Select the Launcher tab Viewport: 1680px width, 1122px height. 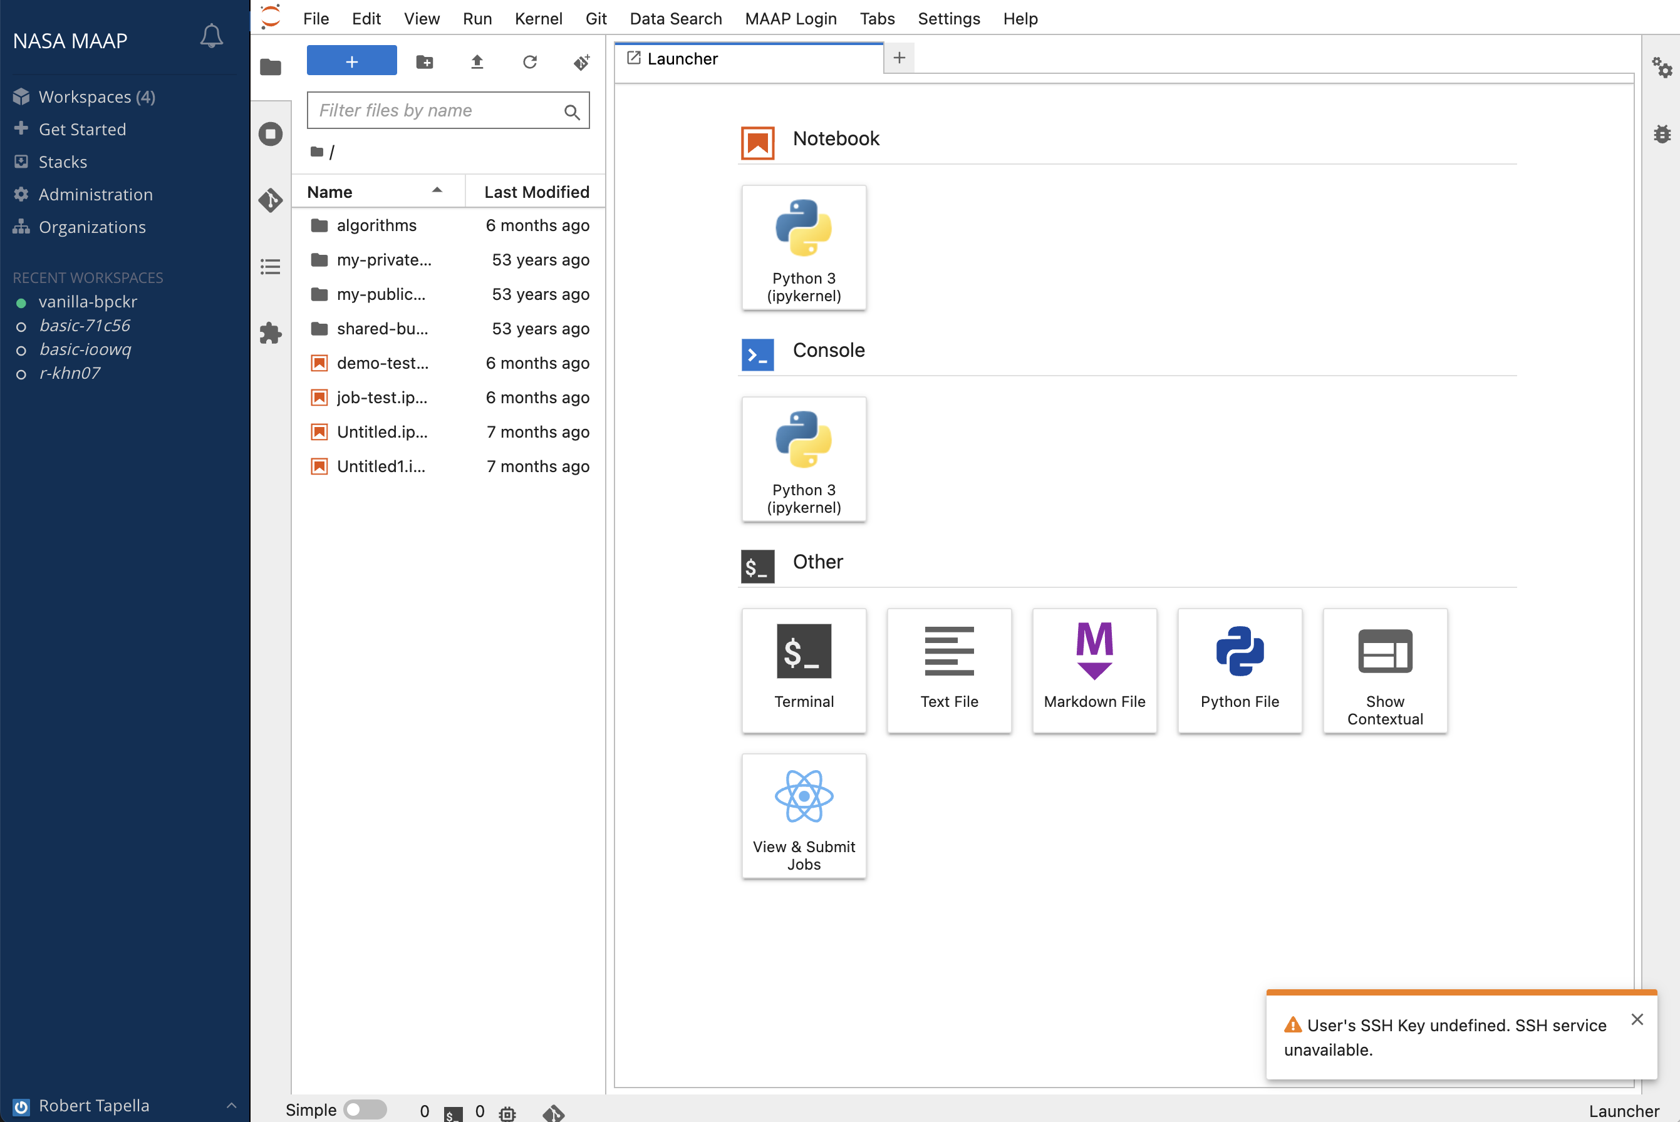pos(748,59)
